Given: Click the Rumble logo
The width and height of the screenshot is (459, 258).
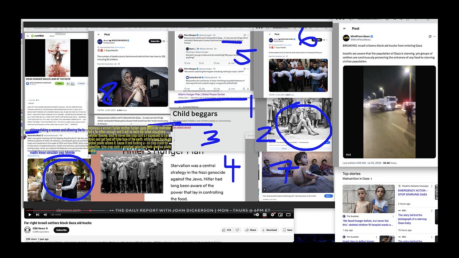Looking at the screenshot, I should (x=37, y=36).
